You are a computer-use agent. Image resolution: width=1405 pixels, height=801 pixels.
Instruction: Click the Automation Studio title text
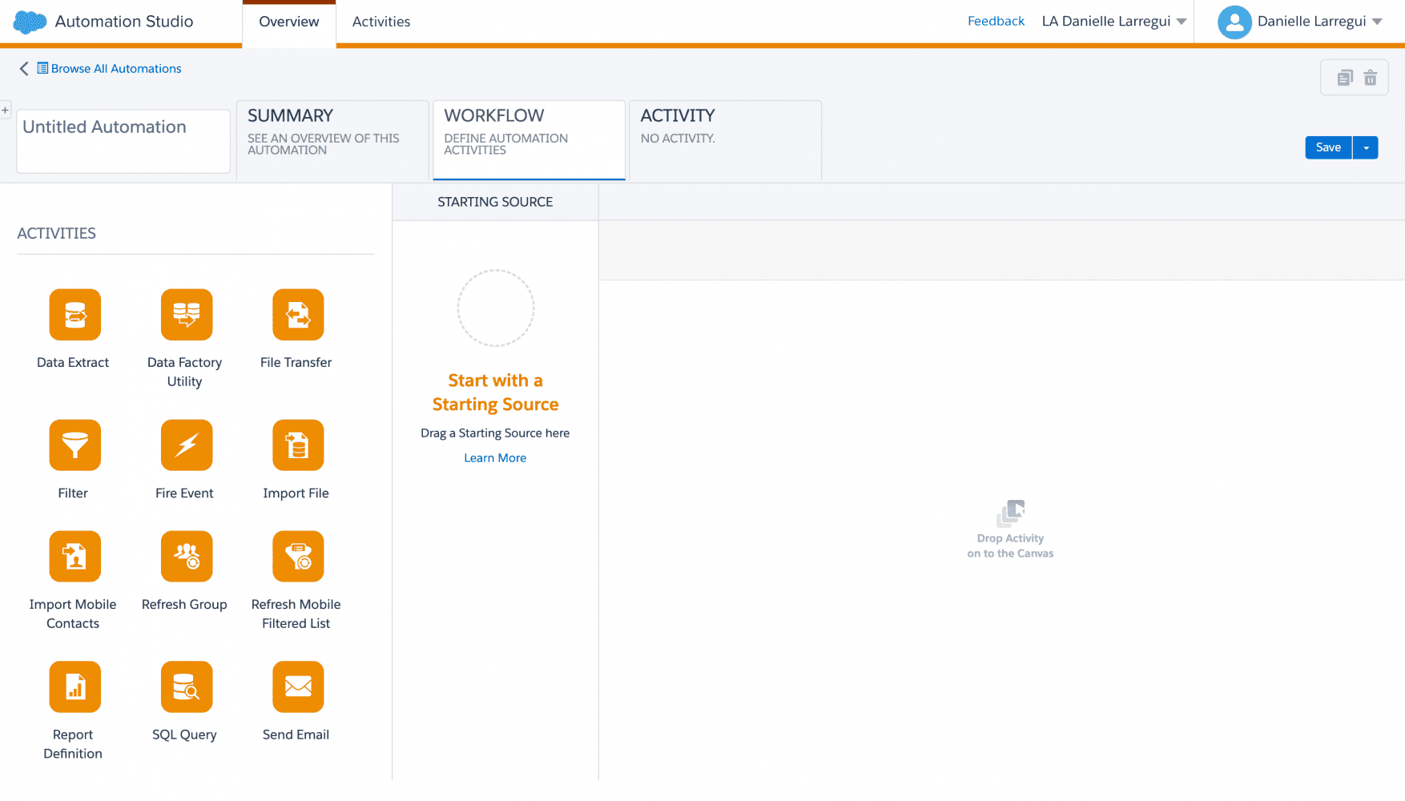pos(124,22)
